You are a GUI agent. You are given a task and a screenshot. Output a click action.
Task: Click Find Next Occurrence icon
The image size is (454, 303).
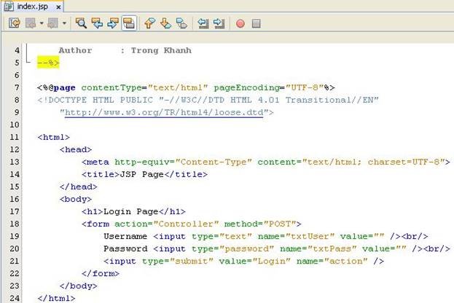(x=113, y=23)
